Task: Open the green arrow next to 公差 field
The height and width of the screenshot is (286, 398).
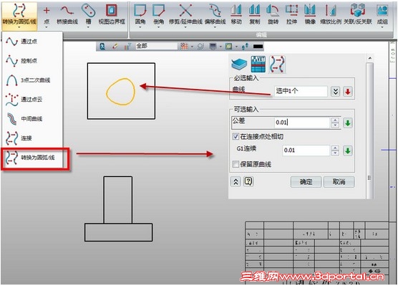Action: 348,123
